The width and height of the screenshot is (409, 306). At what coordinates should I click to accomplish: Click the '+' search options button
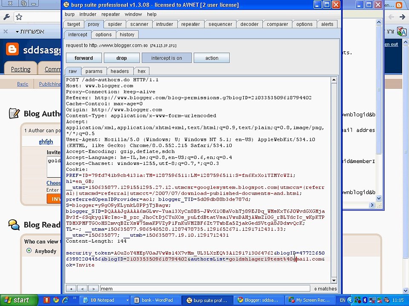tap(71, 289)
